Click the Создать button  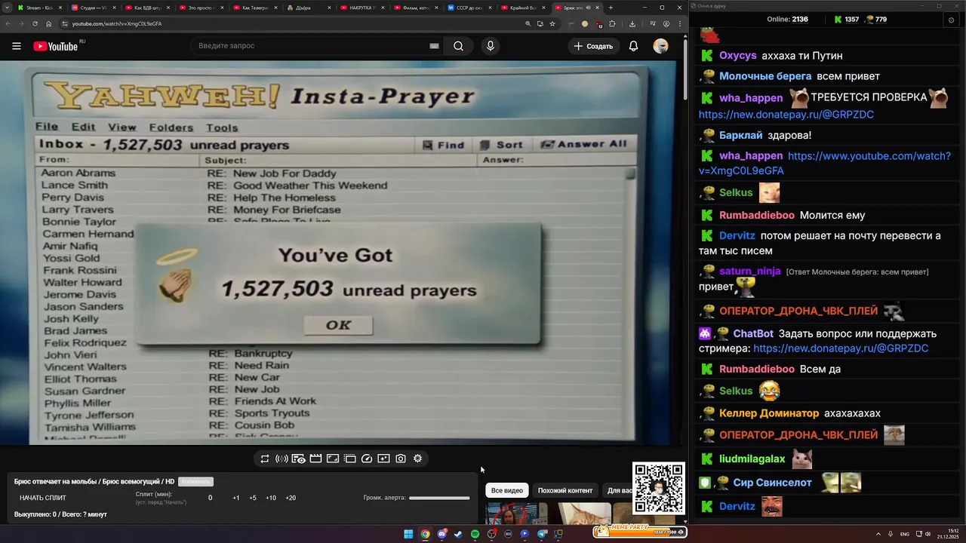pyautogui.click(x=593, y=46)
